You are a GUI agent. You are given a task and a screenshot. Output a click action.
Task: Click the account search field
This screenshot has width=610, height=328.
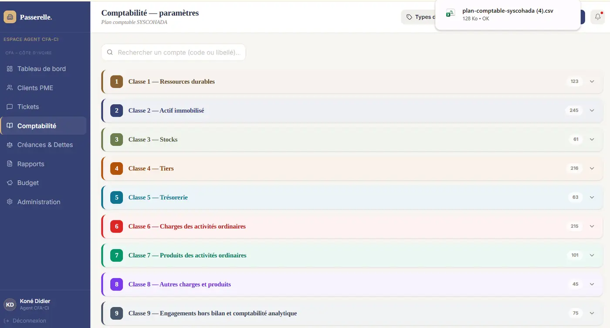pos(173,52)
